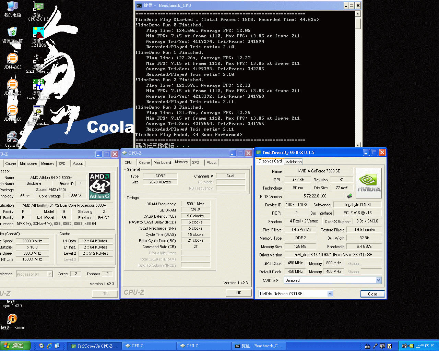439x351 pixels.
Task: Open the Mainboard tab in the CPU-Z memory window
Action: click(162, 162)
